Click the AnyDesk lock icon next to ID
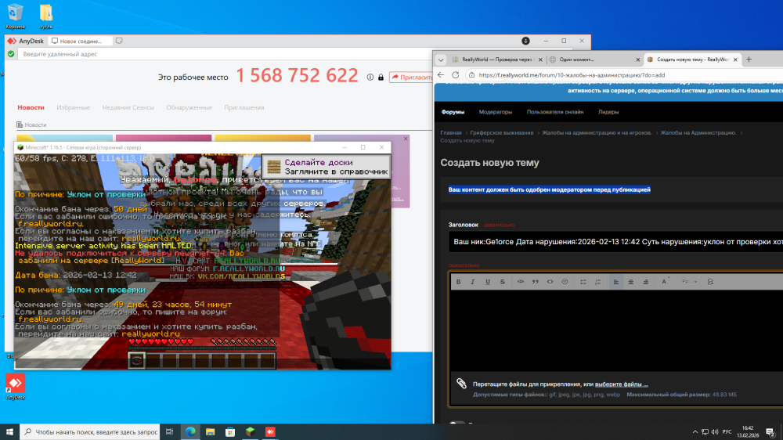 point(381,78)
